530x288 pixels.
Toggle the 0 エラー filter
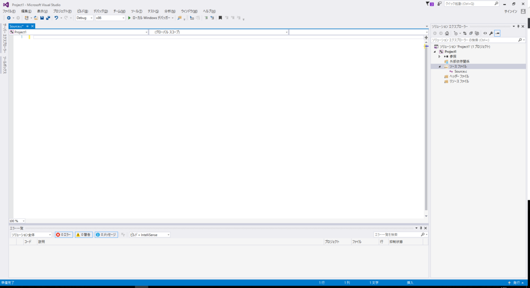pos(64,235)
